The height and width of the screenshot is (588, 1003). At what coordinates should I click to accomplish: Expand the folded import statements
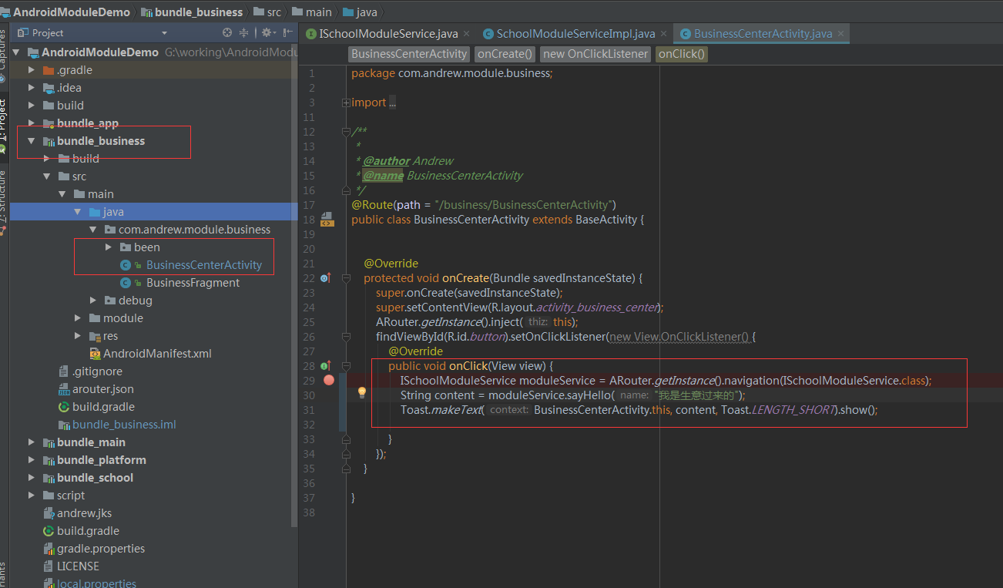coord(346,102)
